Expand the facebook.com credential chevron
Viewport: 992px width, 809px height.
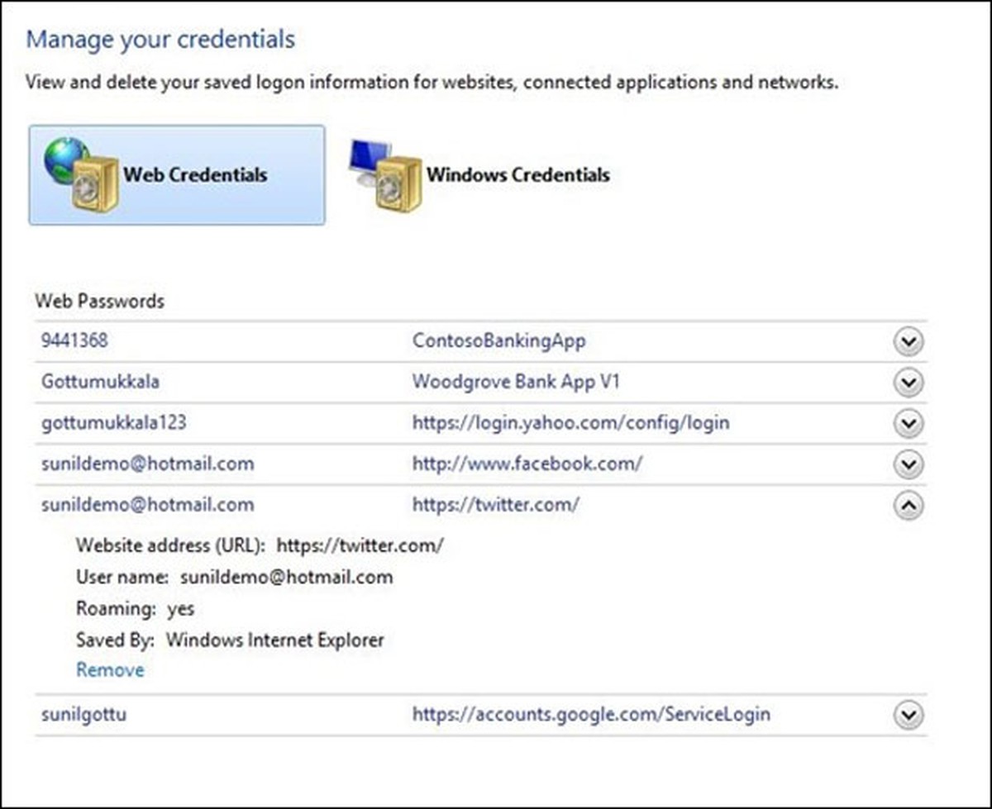pyautogui.click(x=909, y=465)
